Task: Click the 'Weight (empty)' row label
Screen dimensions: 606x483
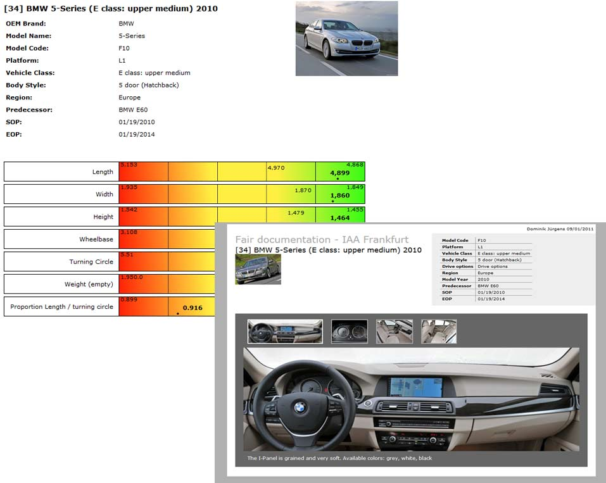Action: point(89,284)
